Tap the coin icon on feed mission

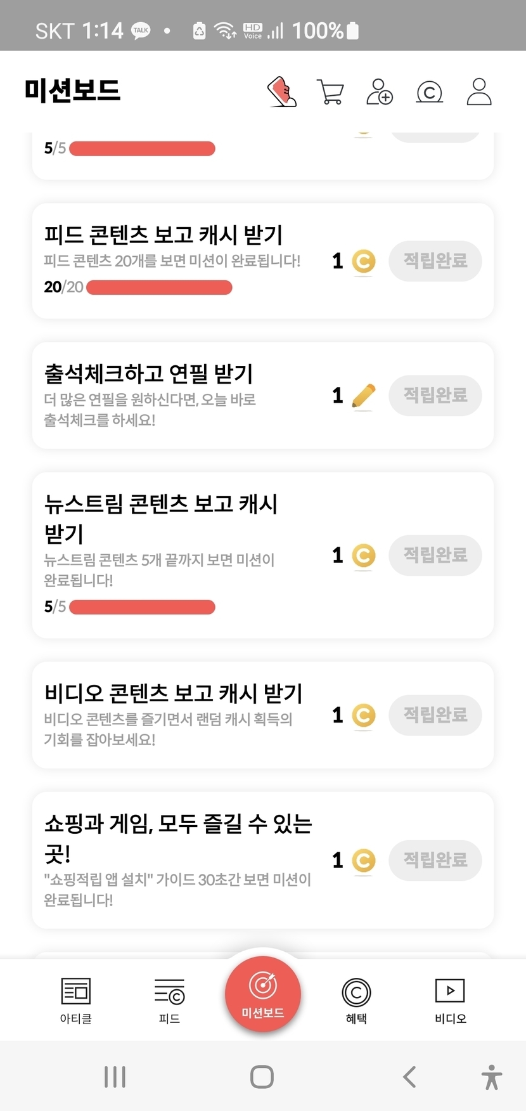point(363,261)
